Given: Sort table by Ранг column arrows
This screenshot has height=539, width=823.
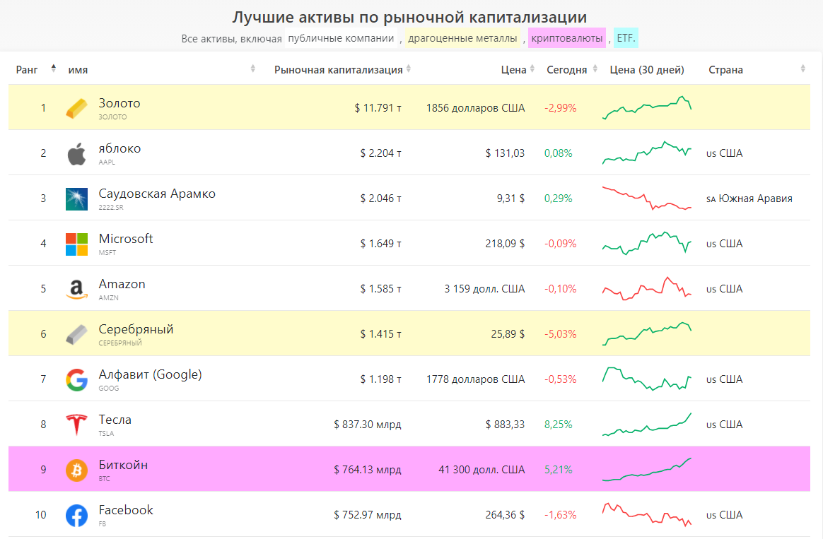Looking at the screenshot, I should [x=53, y=68].
